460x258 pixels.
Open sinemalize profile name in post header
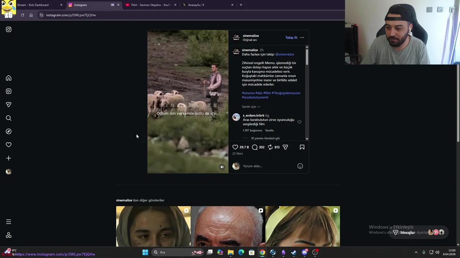pos(251,36)
